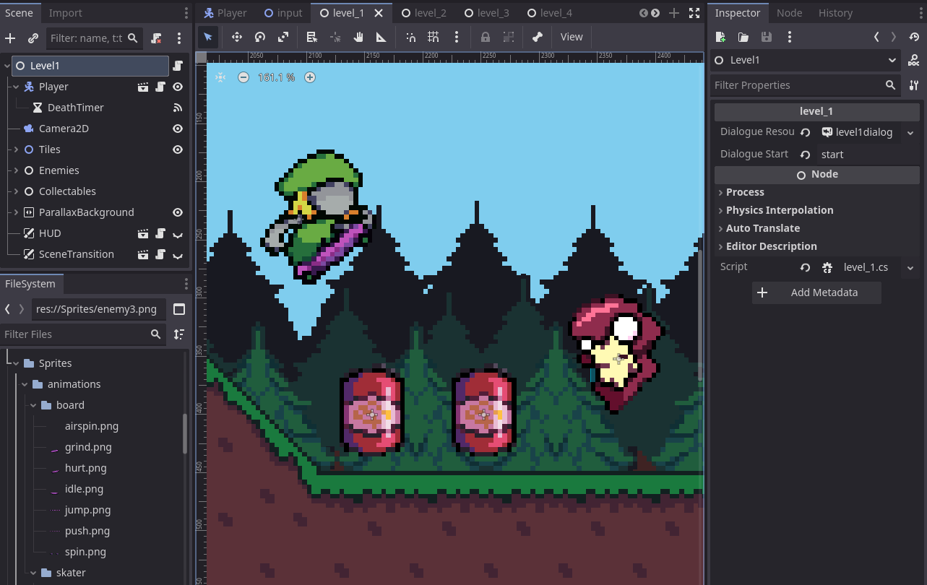Toggle the lock selected nodes icon
The height and width of the screenshot is (585, 927).
coord(485,37)
